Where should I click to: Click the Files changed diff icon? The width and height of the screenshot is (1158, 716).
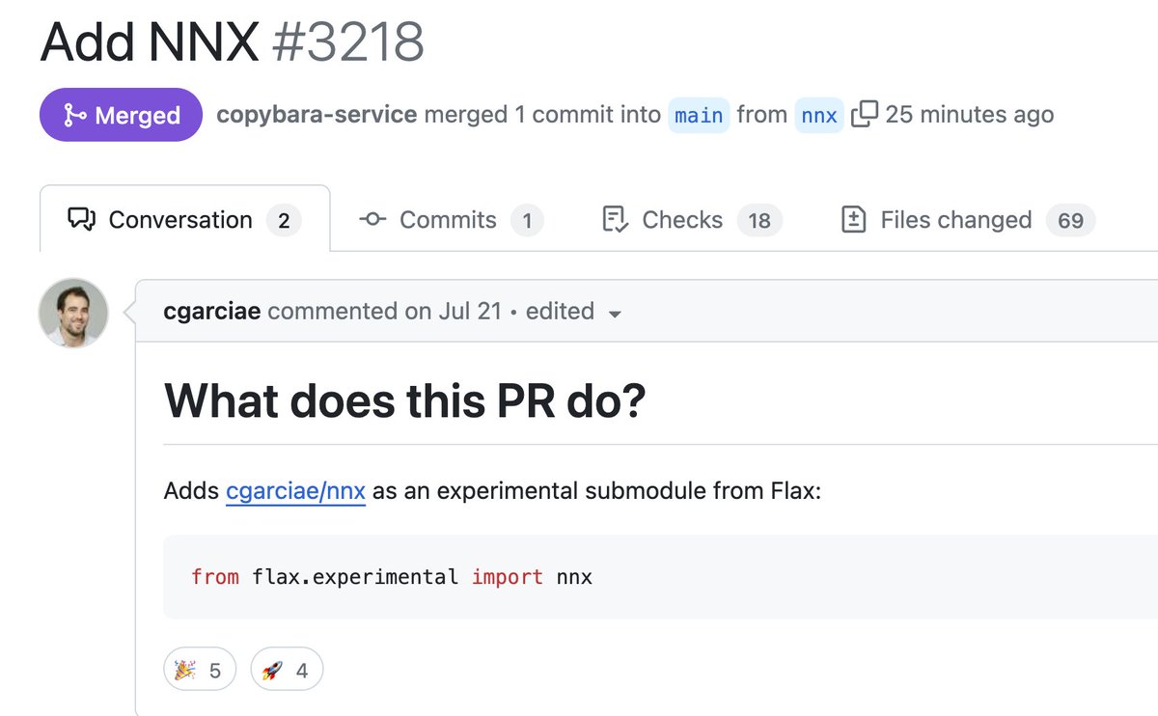853,220
